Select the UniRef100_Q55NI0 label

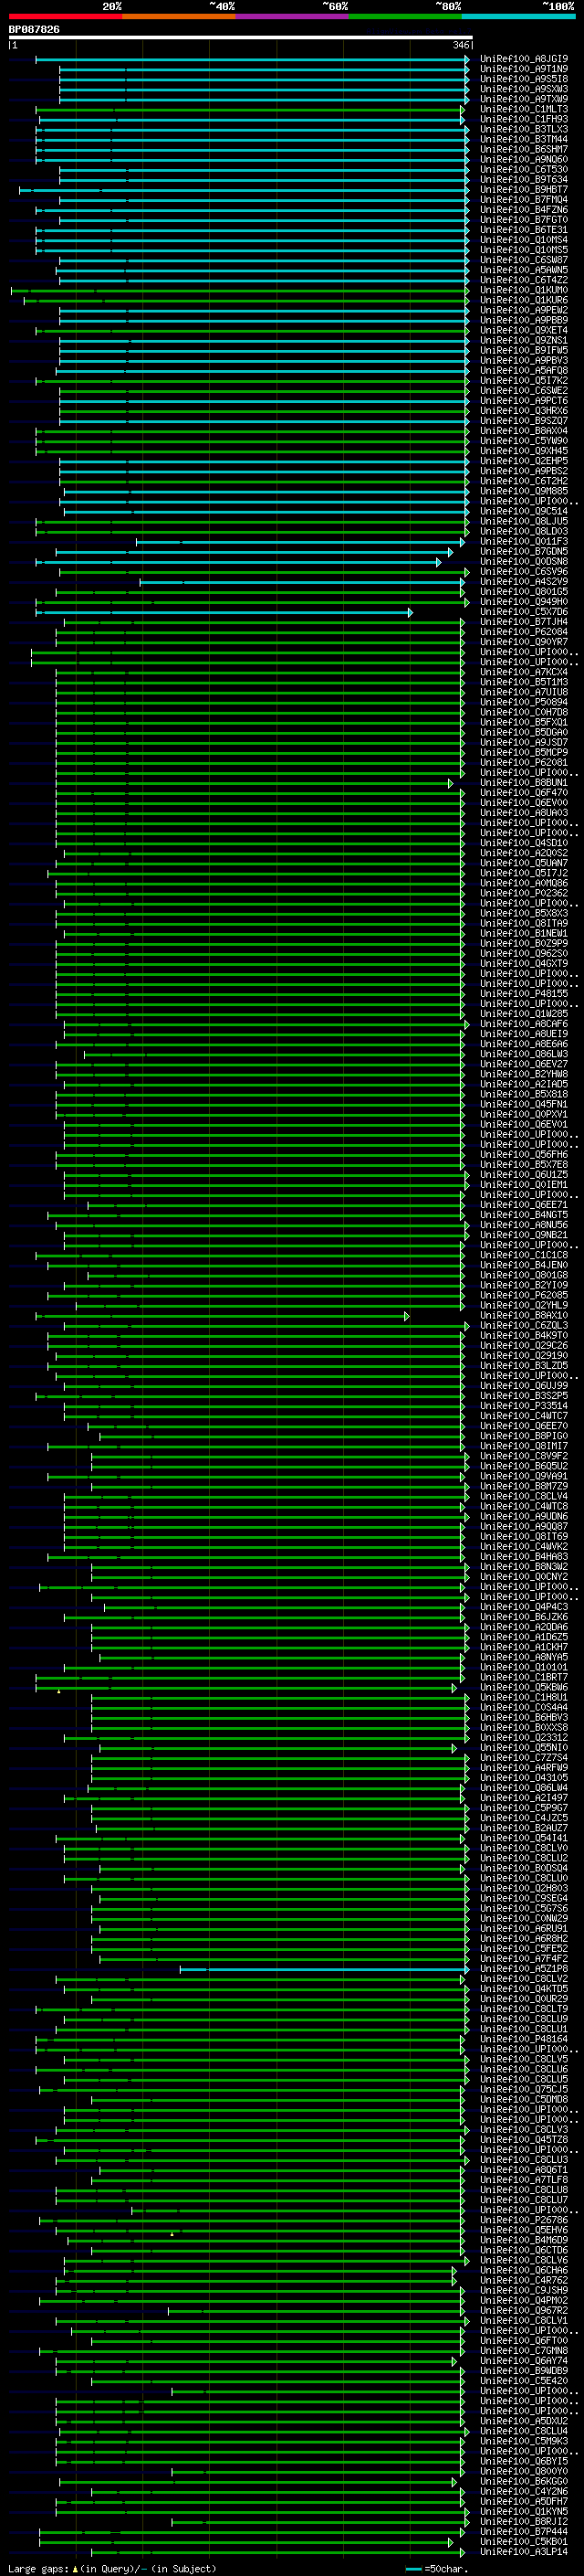click(524, 1748)
